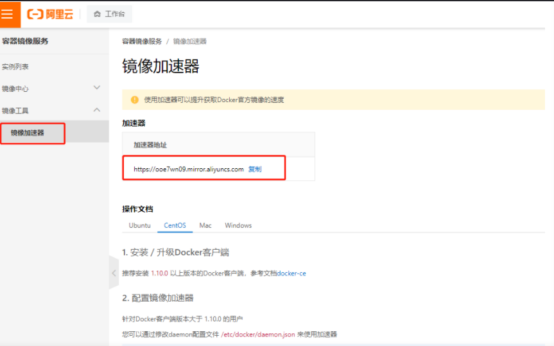Switch to the Windows tab

(x=238, y=225)
